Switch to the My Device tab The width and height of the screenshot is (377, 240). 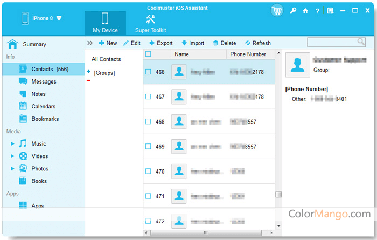[x=105, y=24]
